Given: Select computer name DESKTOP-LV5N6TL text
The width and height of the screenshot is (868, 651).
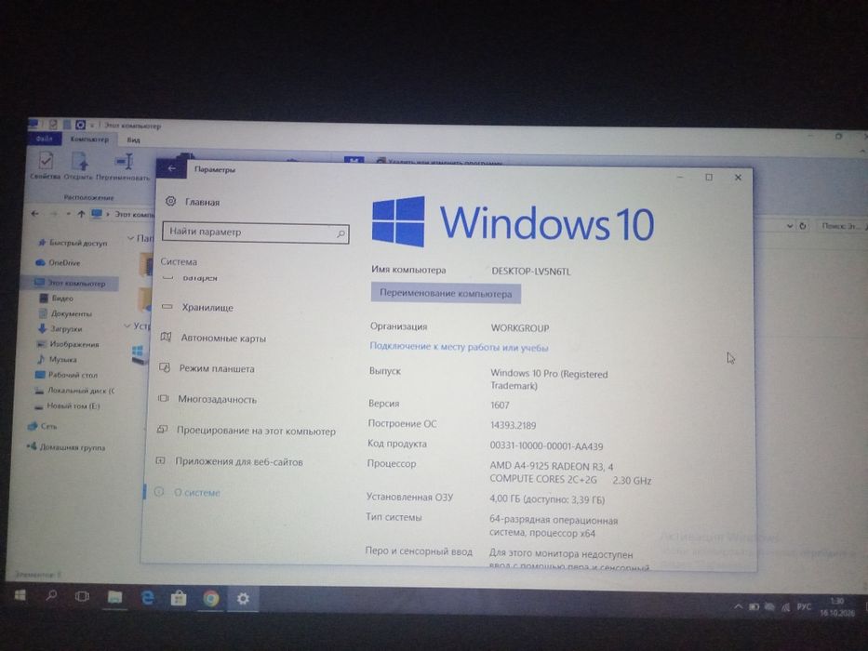Looking at the screenshot, I should pos(530,272).
